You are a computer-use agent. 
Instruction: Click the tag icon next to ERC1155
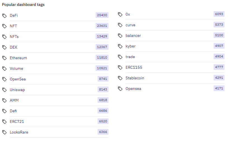[120, 68]
